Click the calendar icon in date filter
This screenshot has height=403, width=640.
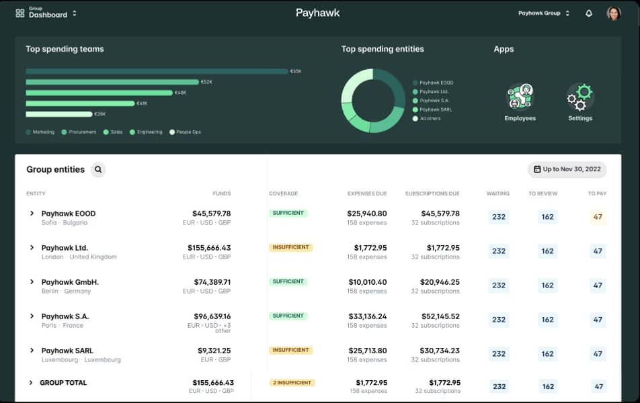pos(537,169)
